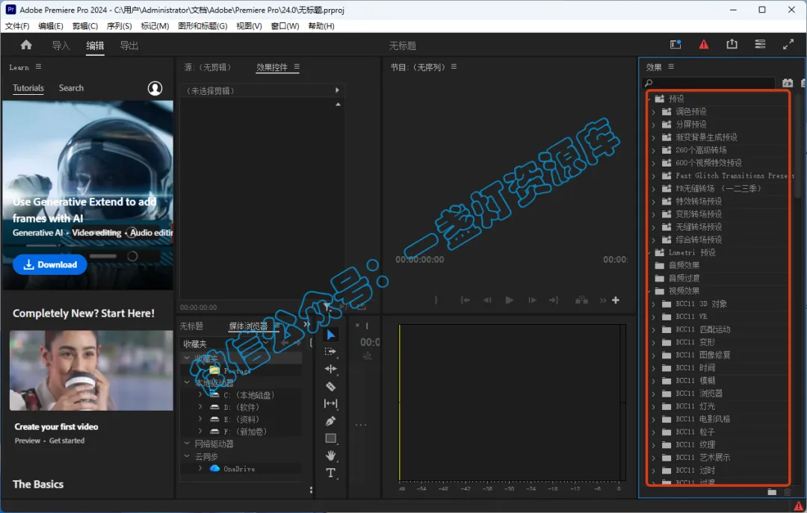
Task: Switch to the 媒体浏览器 tab
Action: click(x=248, y=326)
